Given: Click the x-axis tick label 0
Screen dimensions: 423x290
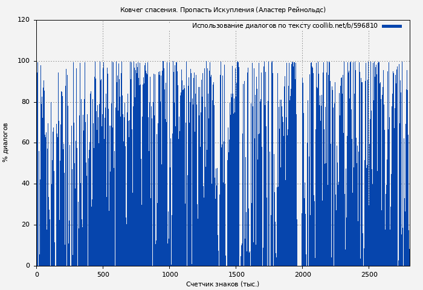Looking at the screenshot, I should (36, 274).
